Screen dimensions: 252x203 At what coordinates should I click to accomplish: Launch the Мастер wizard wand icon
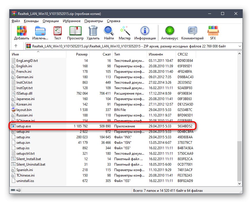(x=125, y=31)
